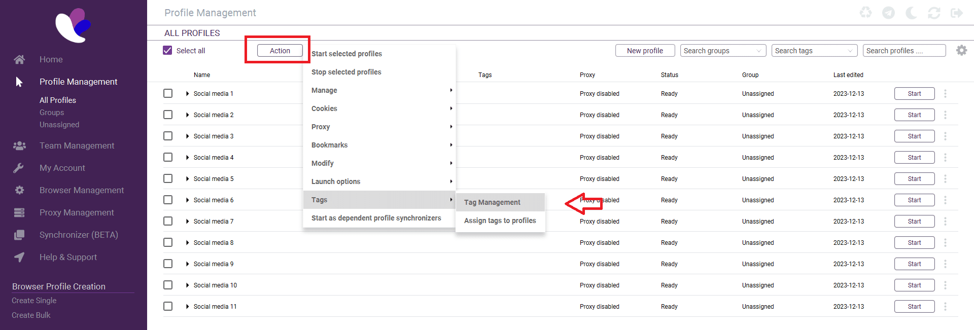
Task: Select Tag Management from the submenu
Action: (x=492, y=202)
